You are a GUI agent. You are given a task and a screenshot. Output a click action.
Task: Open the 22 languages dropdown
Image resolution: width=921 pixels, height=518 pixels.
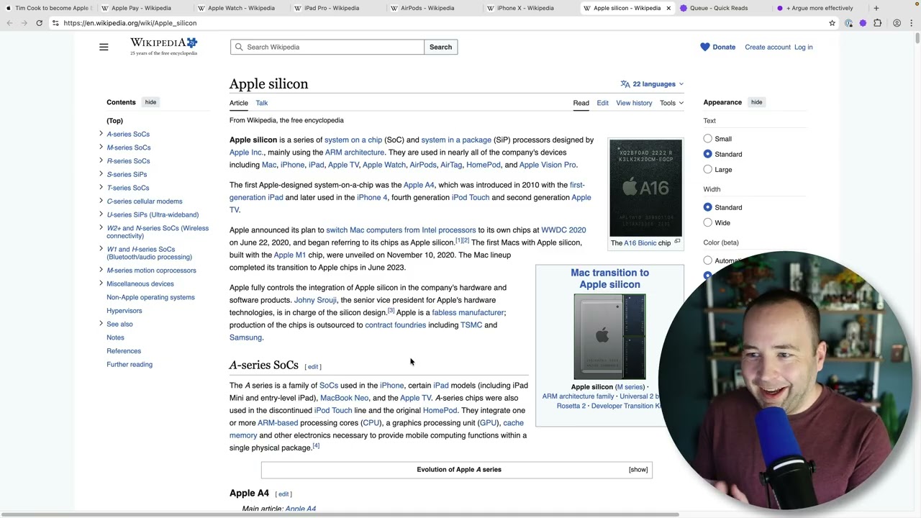652,84
